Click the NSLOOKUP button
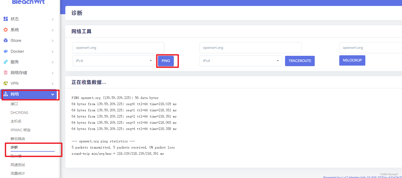402x178 pixels. click(352, 60)
